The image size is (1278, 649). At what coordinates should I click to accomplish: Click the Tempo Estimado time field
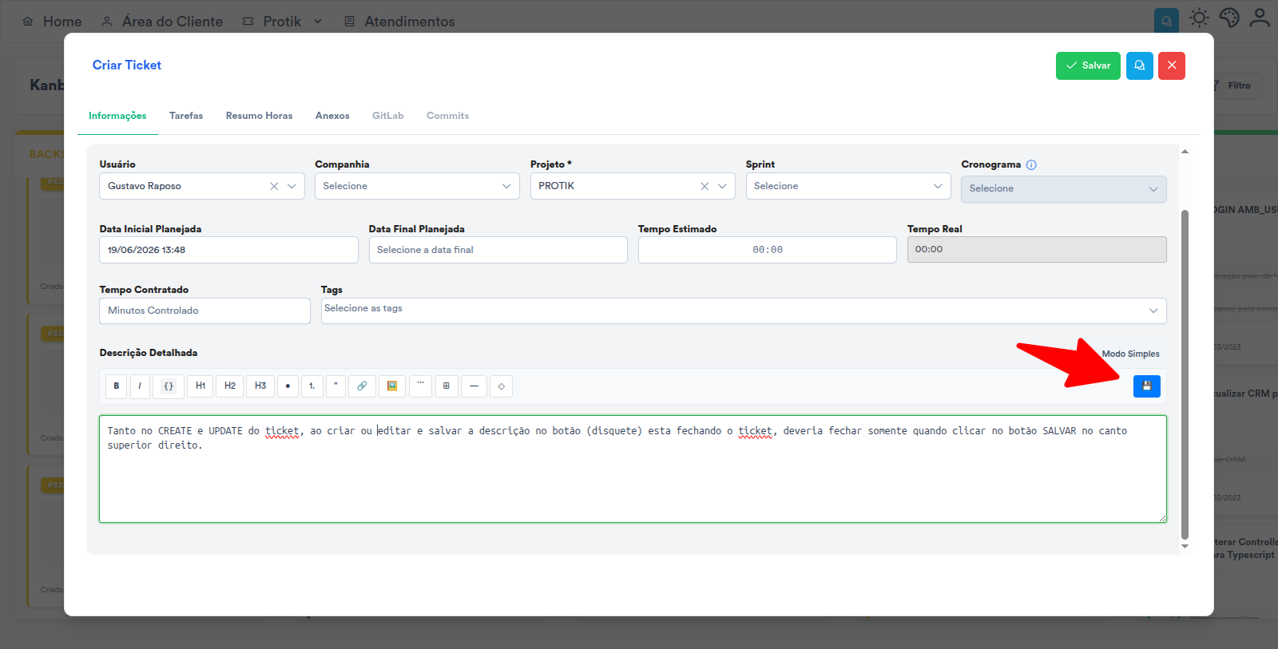[x=767, y=250]
